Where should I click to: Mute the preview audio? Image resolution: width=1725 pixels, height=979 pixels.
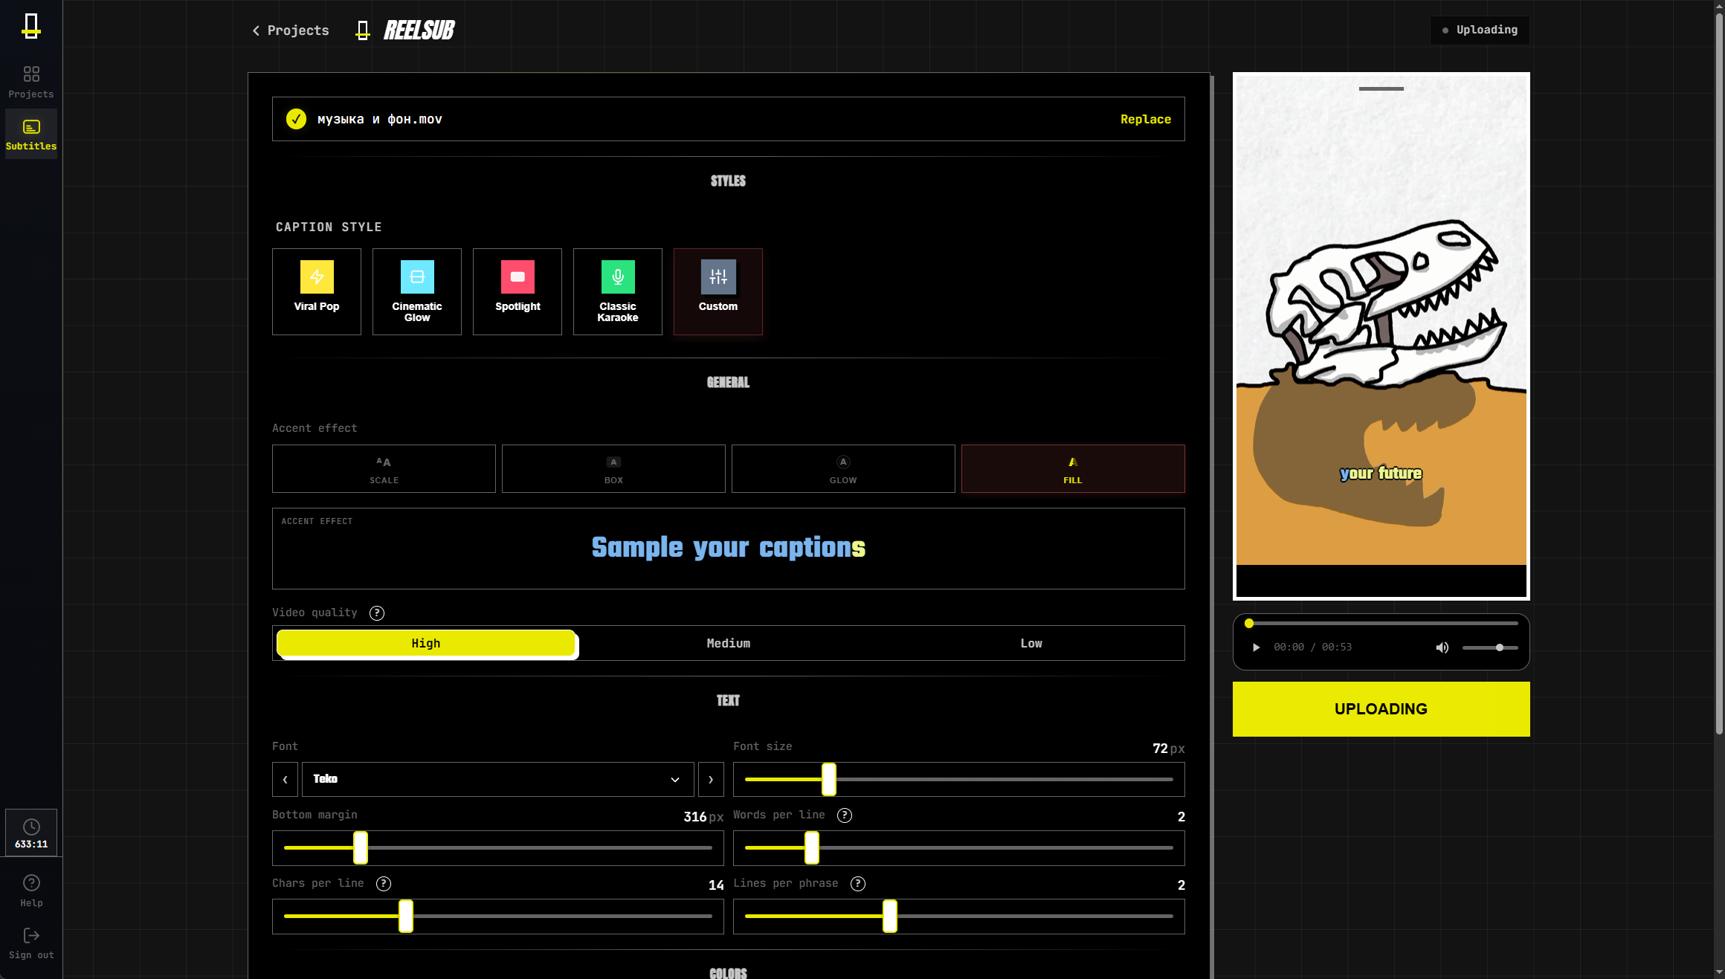[x=1442, y=647]
